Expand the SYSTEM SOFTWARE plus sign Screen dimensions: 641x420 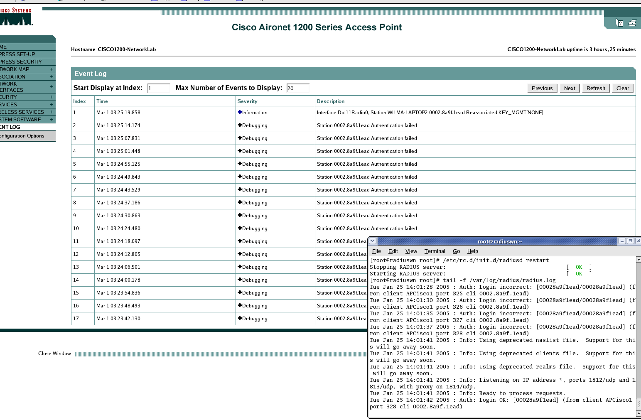(52, 119)
